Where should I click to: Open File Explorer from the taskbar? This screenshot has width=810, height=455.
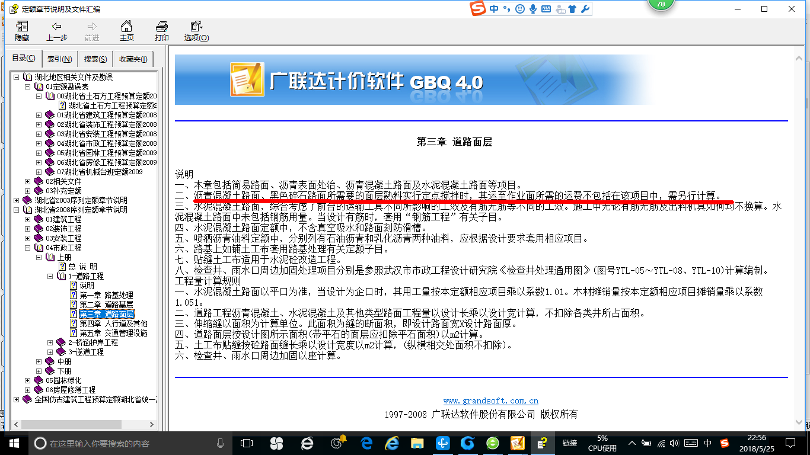pos(418,443)
